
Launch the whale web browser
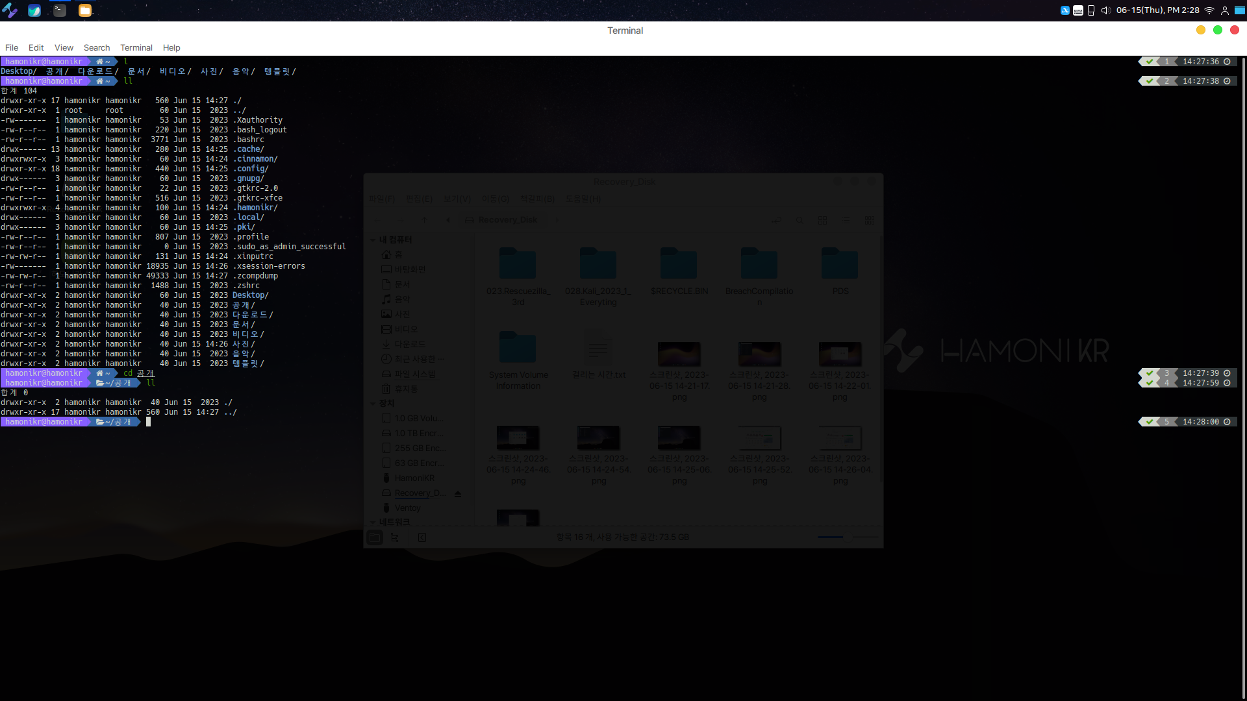coord(34,10)
